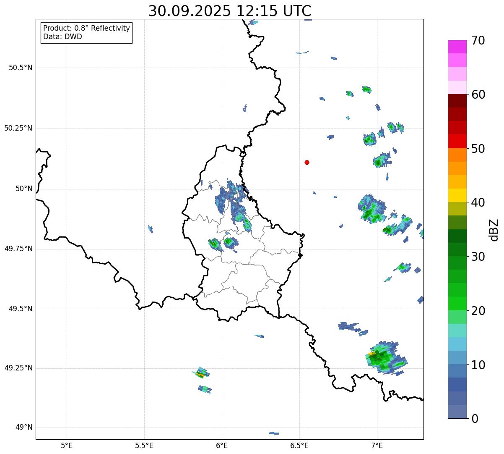Click the 50.5°N latitude label
Image resolution: width=504 pixels, height=454 pixels.
[x=21, y=68]
